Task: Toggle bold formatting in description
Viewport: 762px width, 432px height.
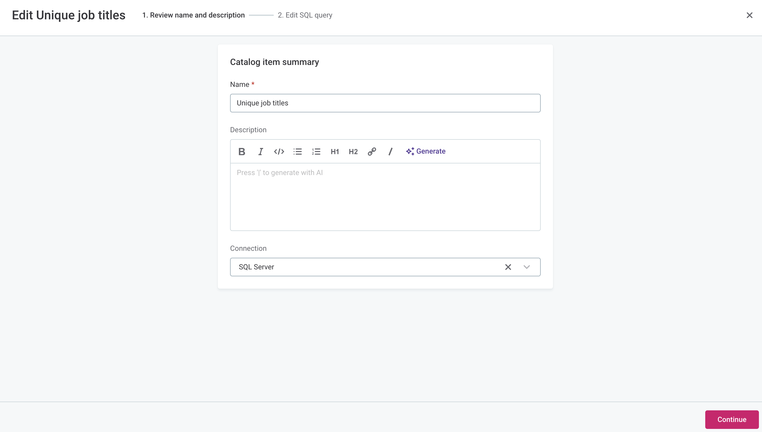Action: [x=241, y=151]
